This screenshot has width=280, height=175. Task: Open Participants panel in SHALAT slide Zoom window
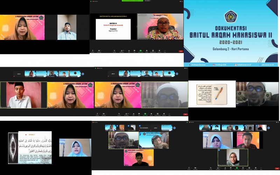pos(122,51)
